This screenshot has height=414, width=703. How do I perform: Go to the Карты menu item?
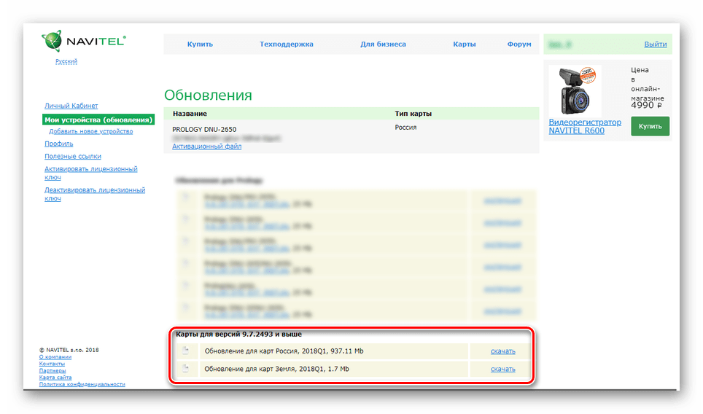(x=464, y=44)
